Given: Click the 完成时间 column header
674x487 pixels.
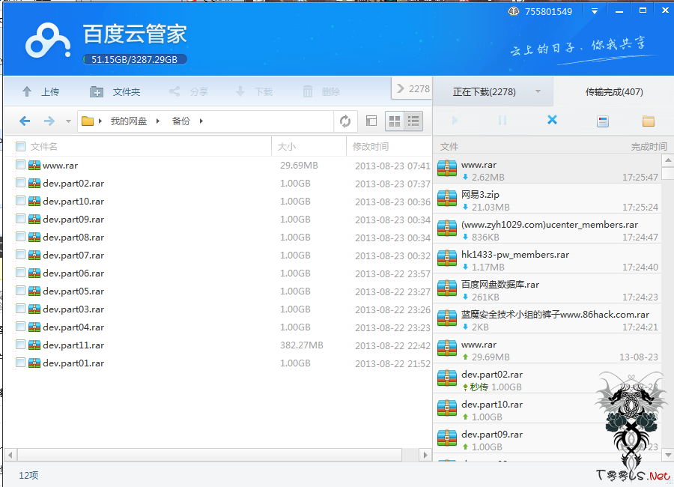Looking at the screenshot, I should (x=649, y=147).
